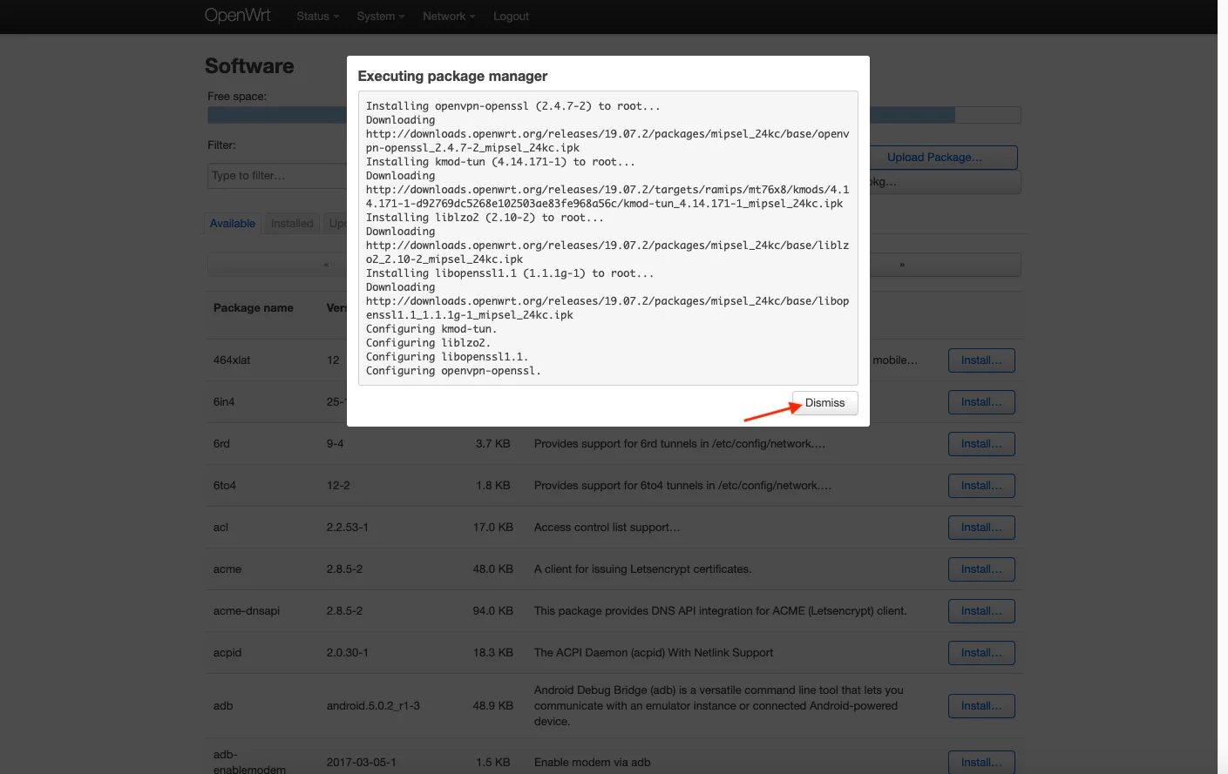This screenshot has height=774, width=1228.
Task: Install the 6rd package
Action: pyautogui.click(x=981, y=444)
